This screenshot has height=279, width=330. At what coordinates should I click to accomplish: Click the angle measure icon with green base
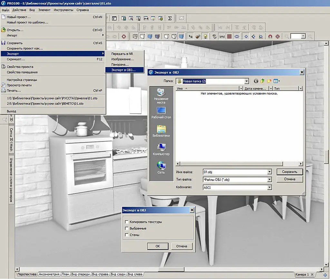(x=261, y=36)
